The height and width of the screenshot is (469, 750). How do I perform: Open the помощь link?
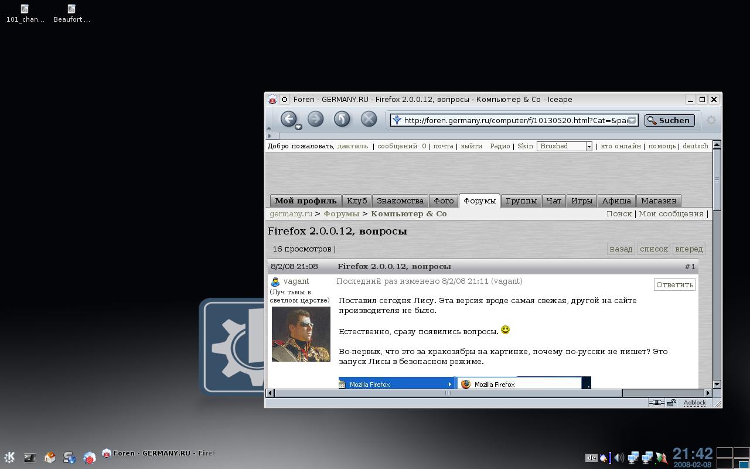[x=662, y=146]
